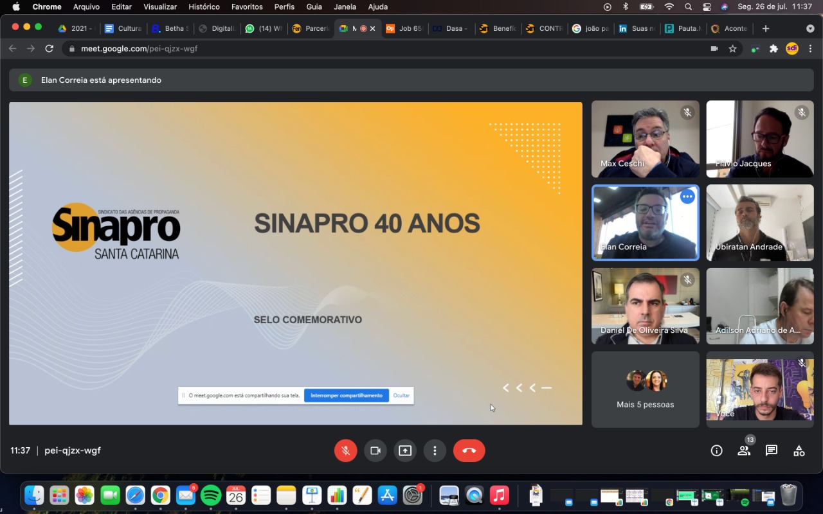
Task: Switch to the Parceria tab
Action: coord(311,28)
